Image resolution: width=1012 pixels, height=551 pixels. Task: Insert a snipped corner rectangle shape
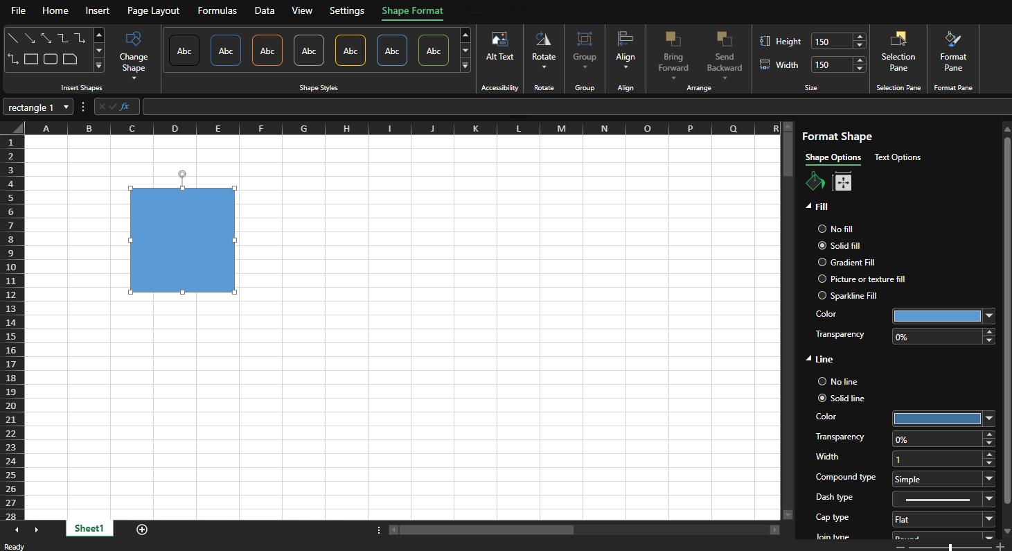pos(70,59)
